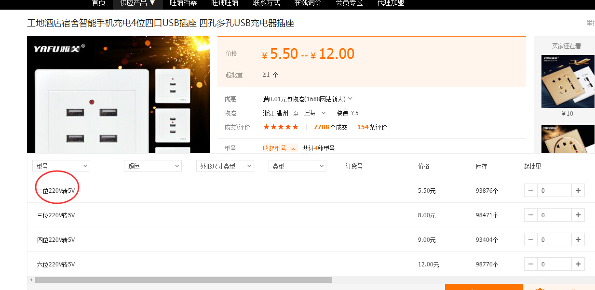This screenshot has width=595, height=290.
Task: Decrease quantity for 二位220V转5V
Action: point(531,190)
